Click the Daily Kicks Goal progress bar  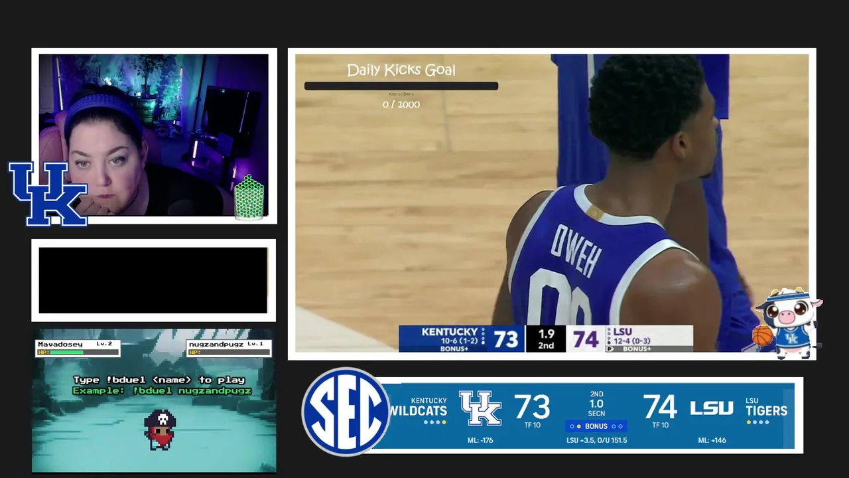click(x=401, y=86)
